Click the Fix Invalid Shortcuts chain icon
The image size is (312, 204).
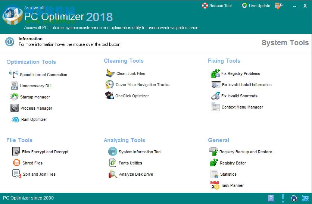coord(215,95)
